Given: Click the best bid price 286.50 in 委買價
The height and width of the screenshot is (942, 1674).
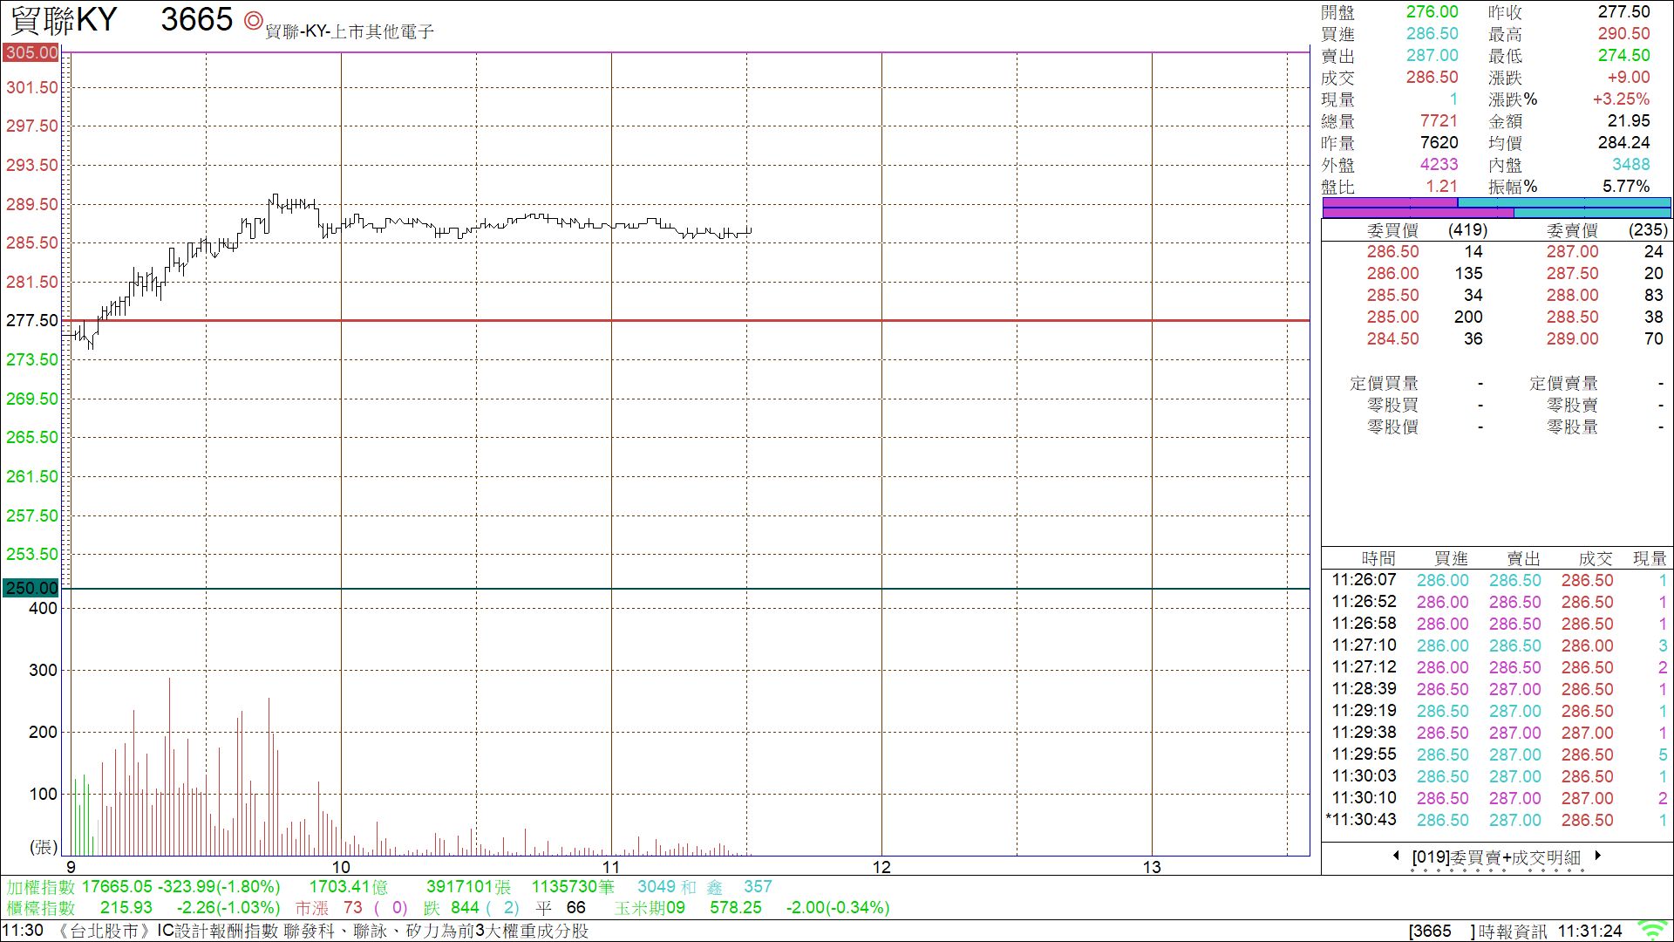Looking at the screenshot, I should pos(1392,252).
